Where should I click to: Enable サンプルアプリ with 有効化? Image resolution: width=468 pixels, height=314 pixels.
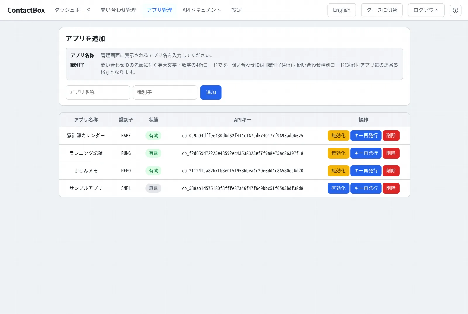338,188
